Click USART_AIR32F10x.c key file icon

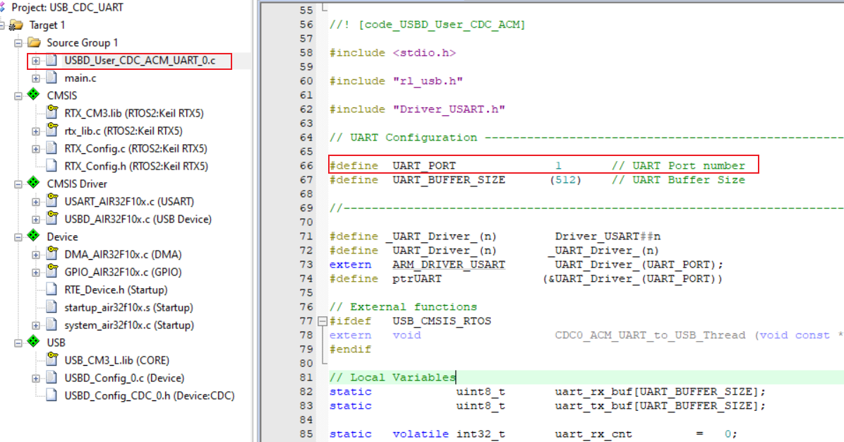coord(52,201)
